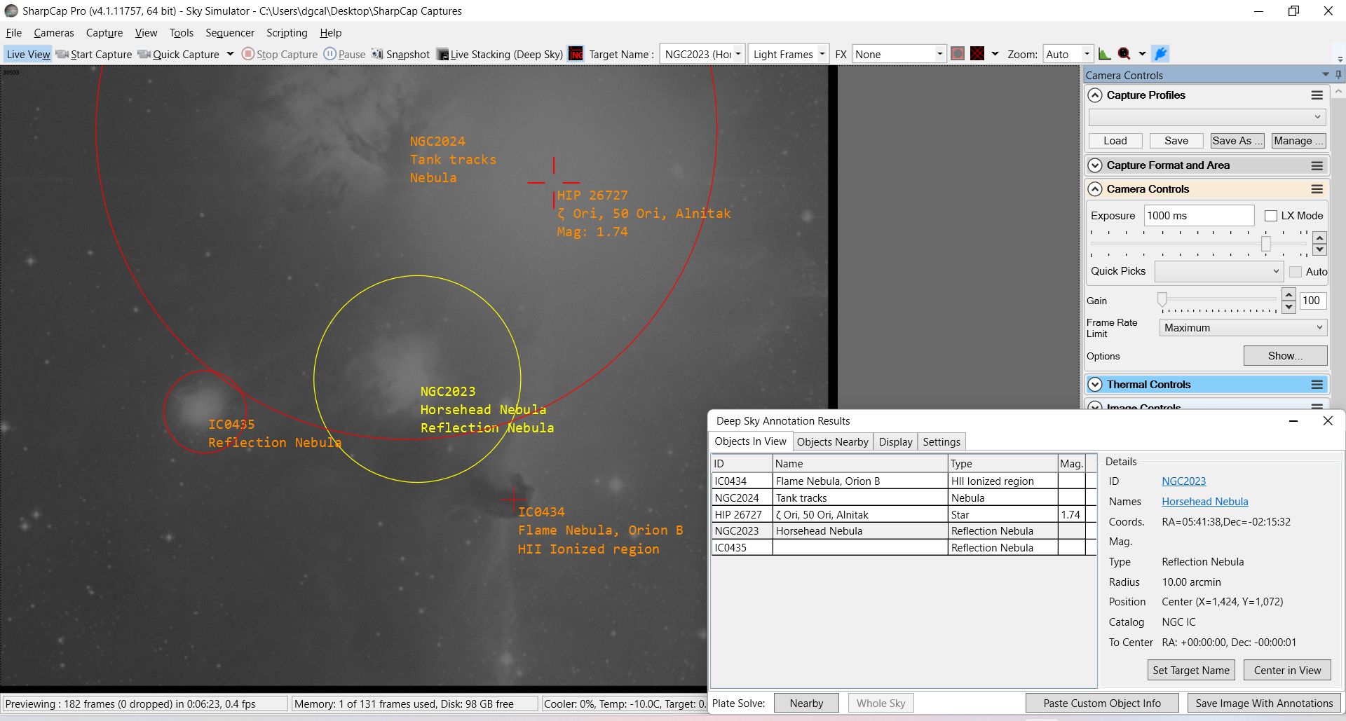
Task: Pause the live preview
Action: tap(345, 54)
